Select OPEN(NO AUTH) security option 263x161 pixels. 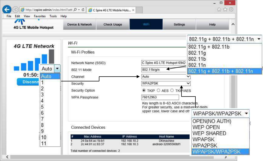click(x=220, y=121)
